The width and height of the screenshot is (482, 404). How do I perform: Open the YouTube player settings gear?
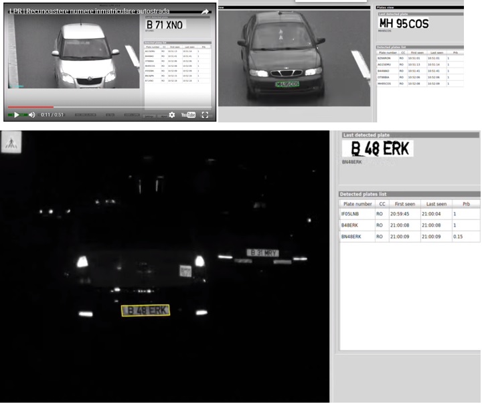pos(171,115)
